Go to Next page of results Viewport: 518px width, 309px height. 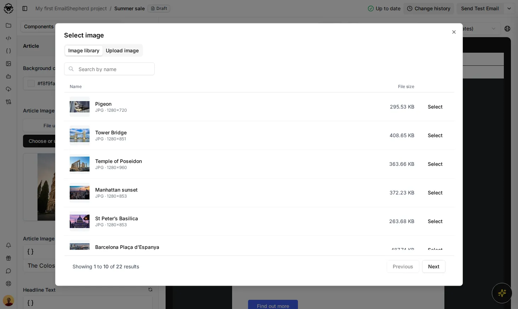[434, 267]
